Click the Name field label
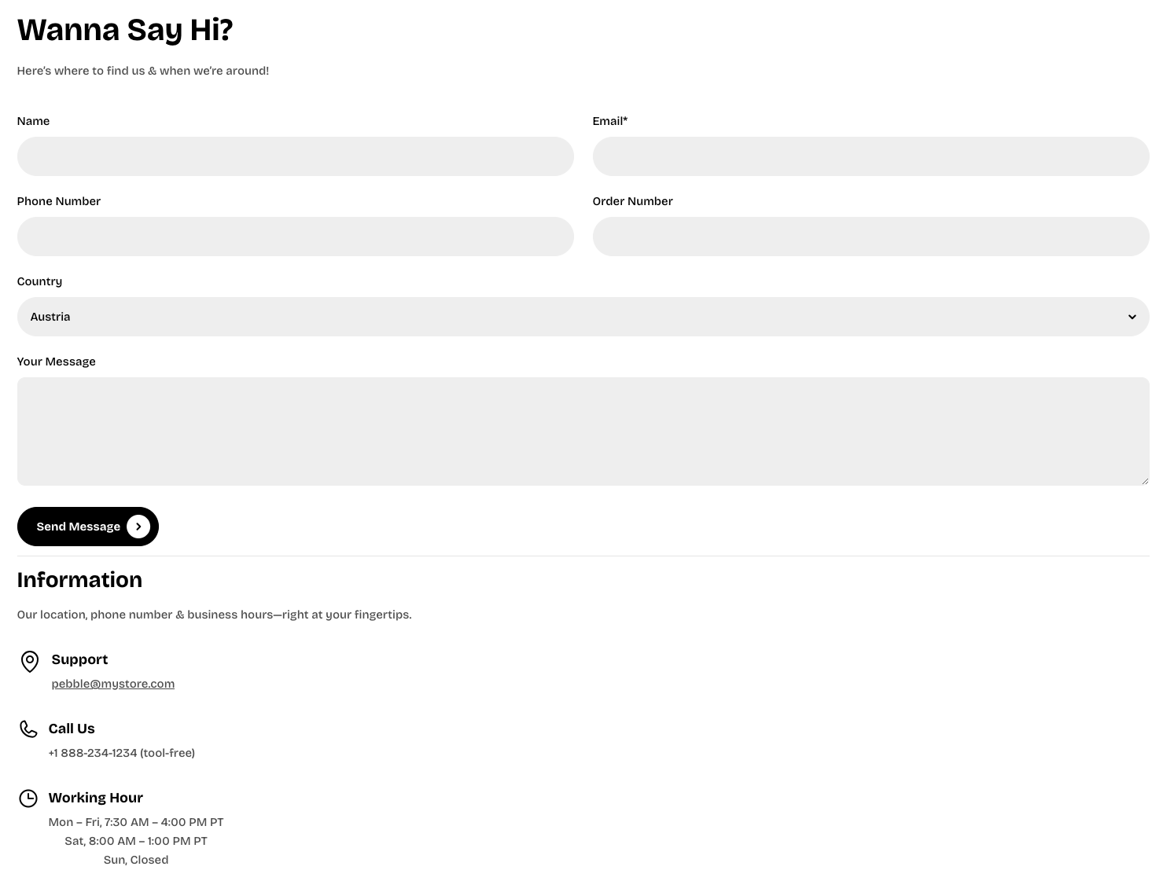 click(x=34, y=121)
